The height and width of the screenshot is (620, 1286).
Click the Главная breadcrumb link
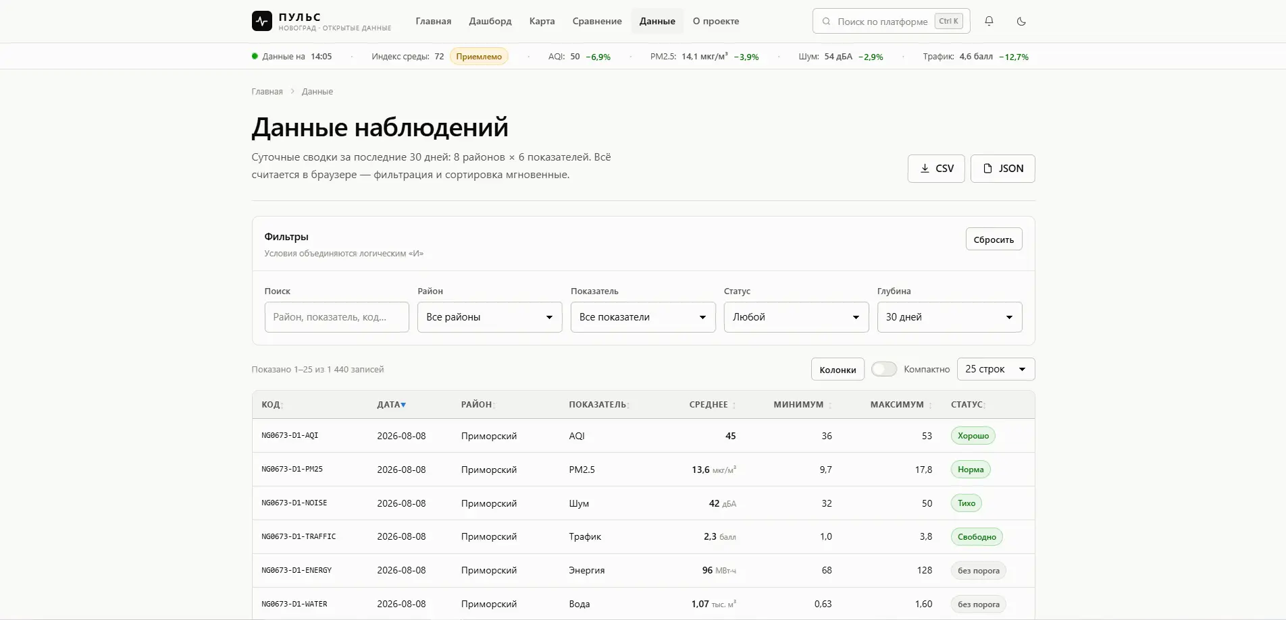click(267, 92)
